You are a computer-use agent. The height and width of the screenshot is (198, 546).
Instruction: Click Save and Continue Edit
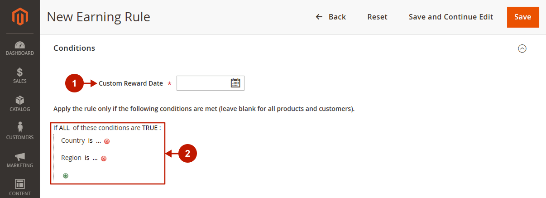(451, 17)
